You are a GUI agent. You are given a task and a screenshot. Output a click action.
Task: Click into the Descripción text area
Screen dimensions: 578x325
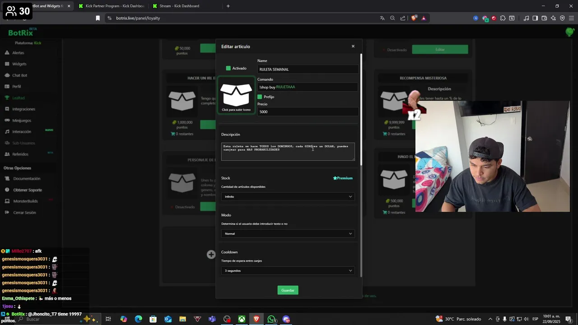(288, 151)
